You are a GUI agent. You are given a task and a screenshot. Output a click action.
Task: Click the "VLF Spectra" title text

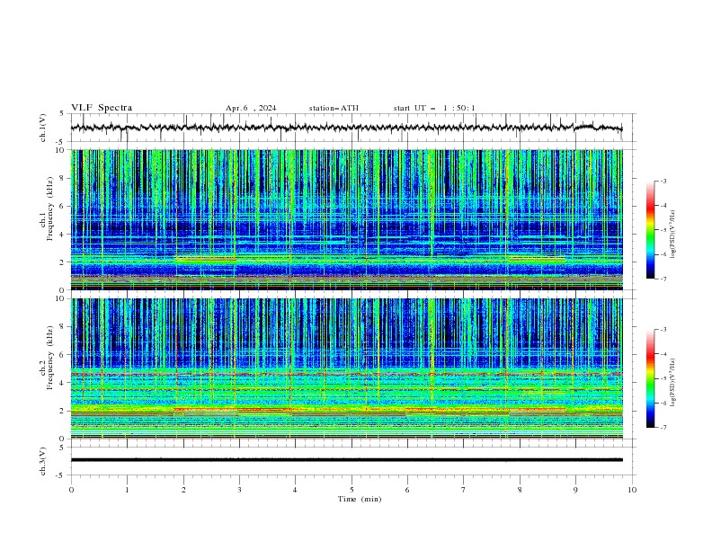102,108
